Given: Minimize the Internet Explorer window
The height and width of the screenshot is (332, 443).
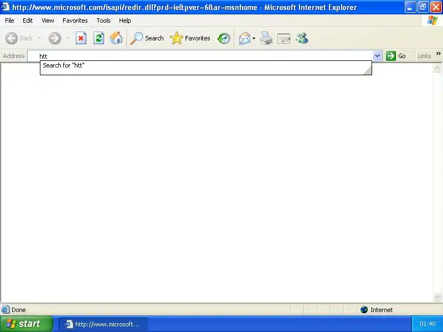Looking at the screenshot, I should (410, 7).
